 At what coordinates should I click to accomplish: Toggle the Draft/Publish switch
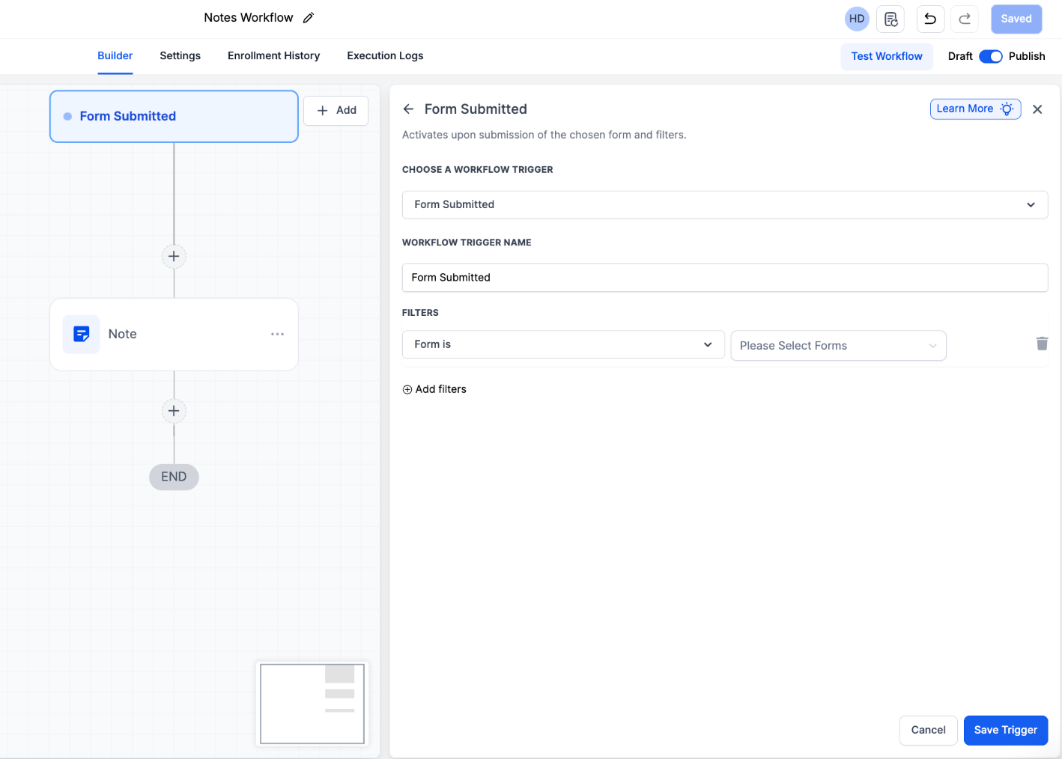(990, 56)
